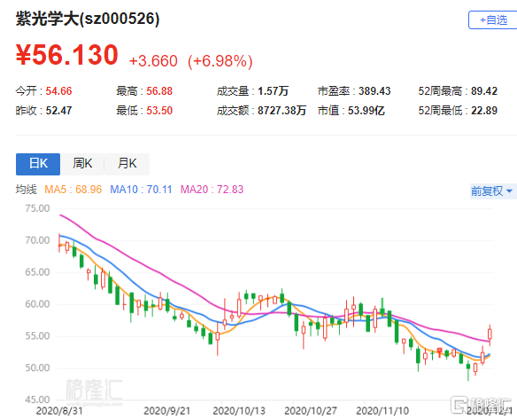Click the 75.00 price axis label
The height and width of the screenshot is (420, 517).
37,208
